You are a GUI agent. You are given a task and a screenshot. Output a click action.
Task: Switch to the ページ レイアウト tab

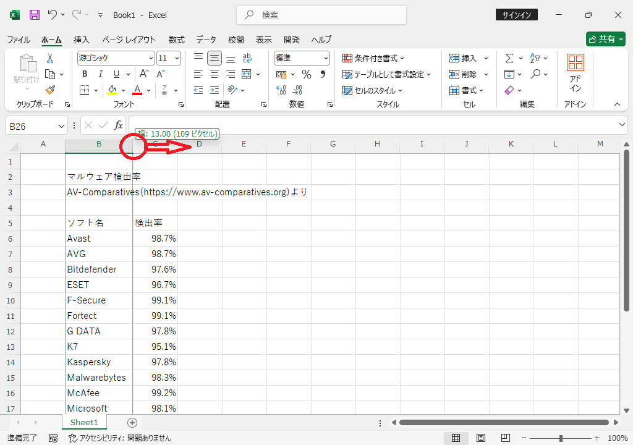coord(129,40)
